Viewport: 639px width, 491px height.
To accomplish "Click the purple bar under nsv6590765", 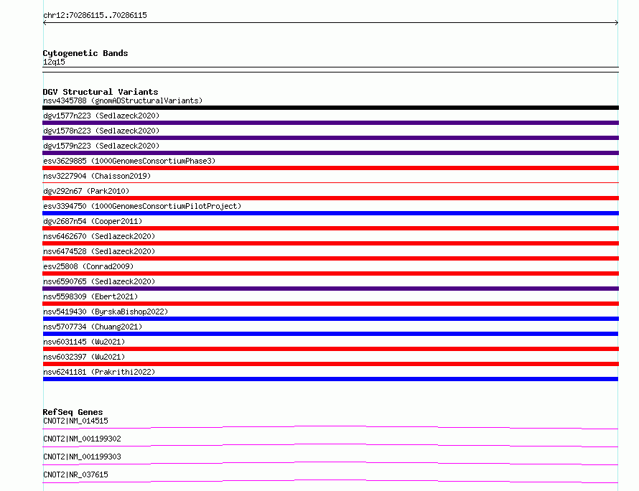I will [330, 289].
